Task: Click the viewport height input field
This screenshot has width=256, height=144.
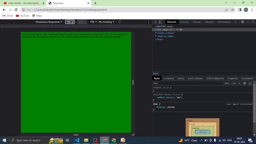Action: (82, 22)
